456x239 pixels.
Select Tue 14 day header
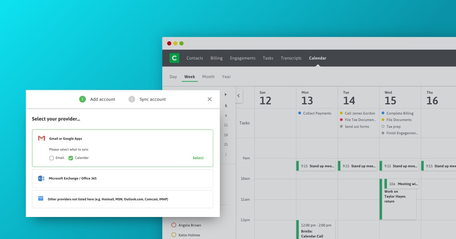coord(349,98)
